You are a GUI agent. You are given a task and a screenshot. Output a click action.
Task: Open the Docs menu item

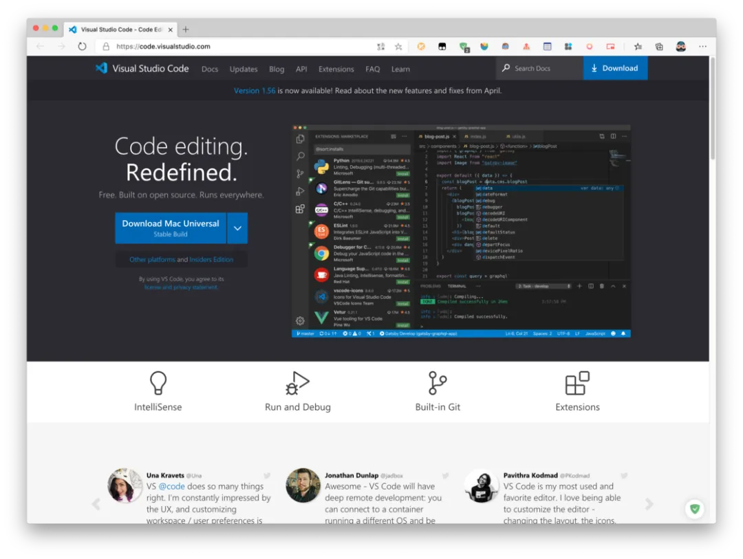click(210, 69)
